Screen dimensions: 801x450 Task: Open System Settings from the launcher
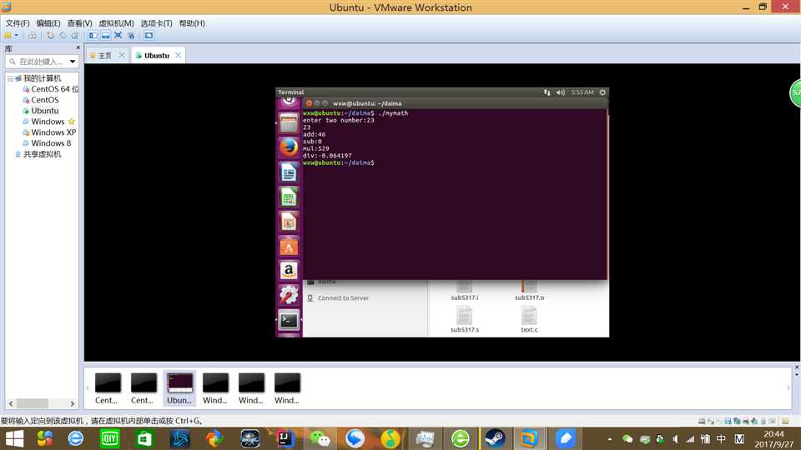click(289, 295)
